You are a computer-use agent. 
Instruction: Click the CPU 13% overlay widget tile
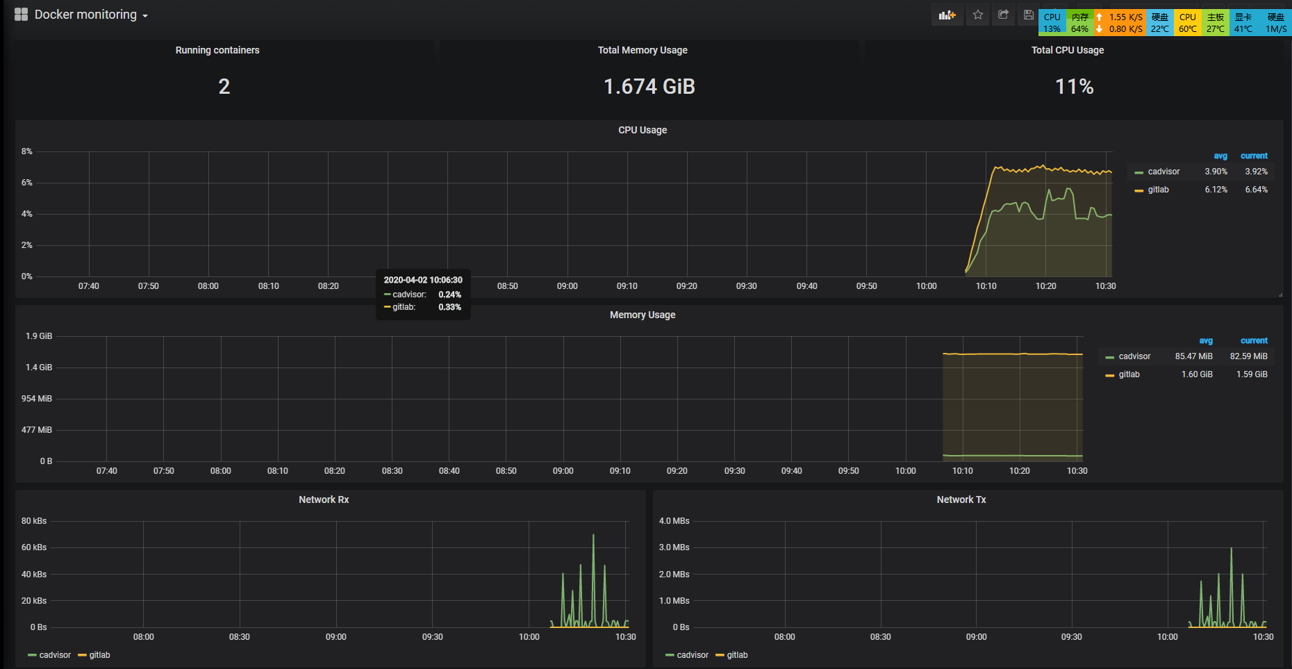1052,22
